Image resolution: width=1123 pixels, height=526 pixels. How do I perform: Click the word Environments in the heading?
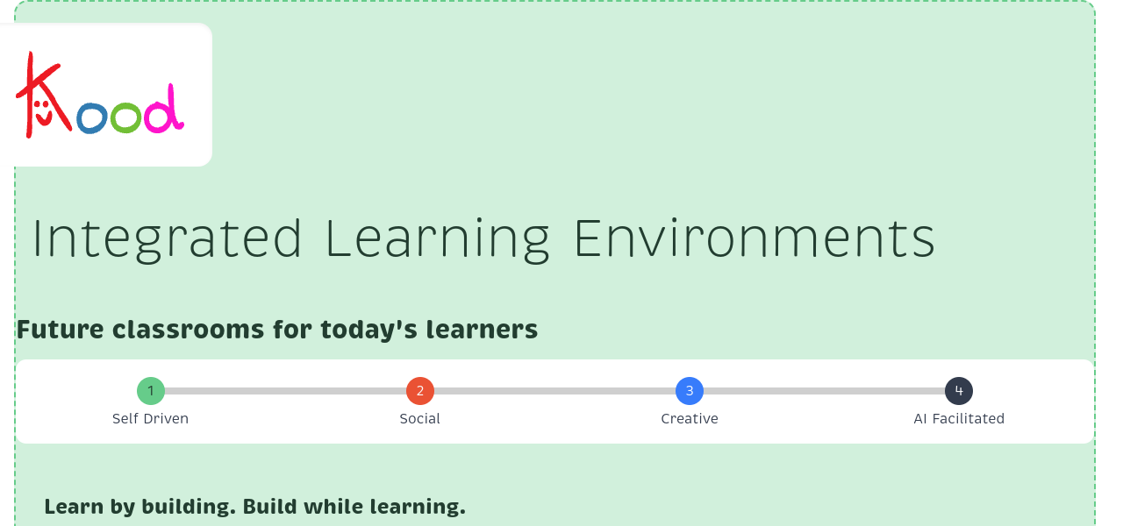coord(755,238)
